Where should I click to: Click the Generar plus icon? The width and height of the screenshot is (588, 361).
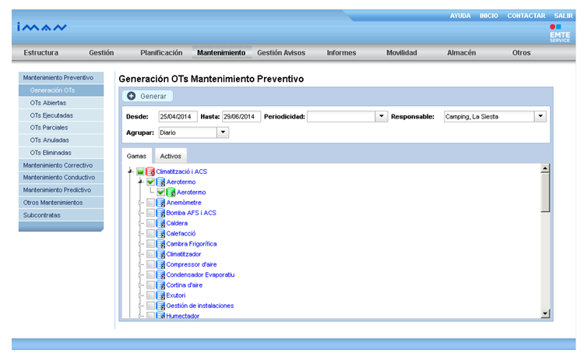tap(132, 96)
